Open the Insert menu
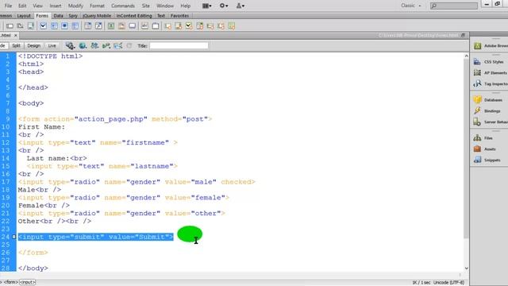The image size is (508, 286). (x=56, y=6)
